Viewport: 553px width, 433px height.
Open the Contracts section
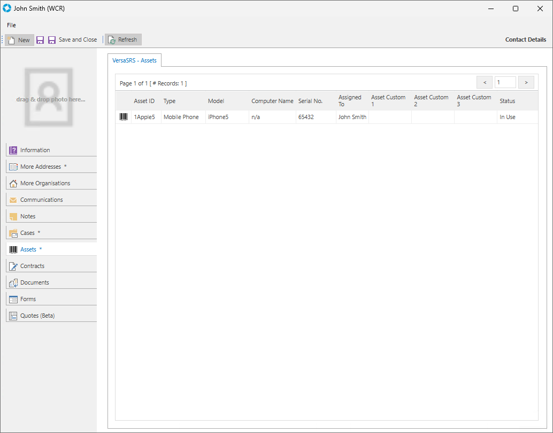click(x=32, y=266)
